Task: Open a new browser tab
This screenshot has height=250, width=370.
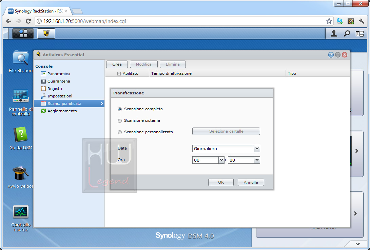Action: [77, 11]
